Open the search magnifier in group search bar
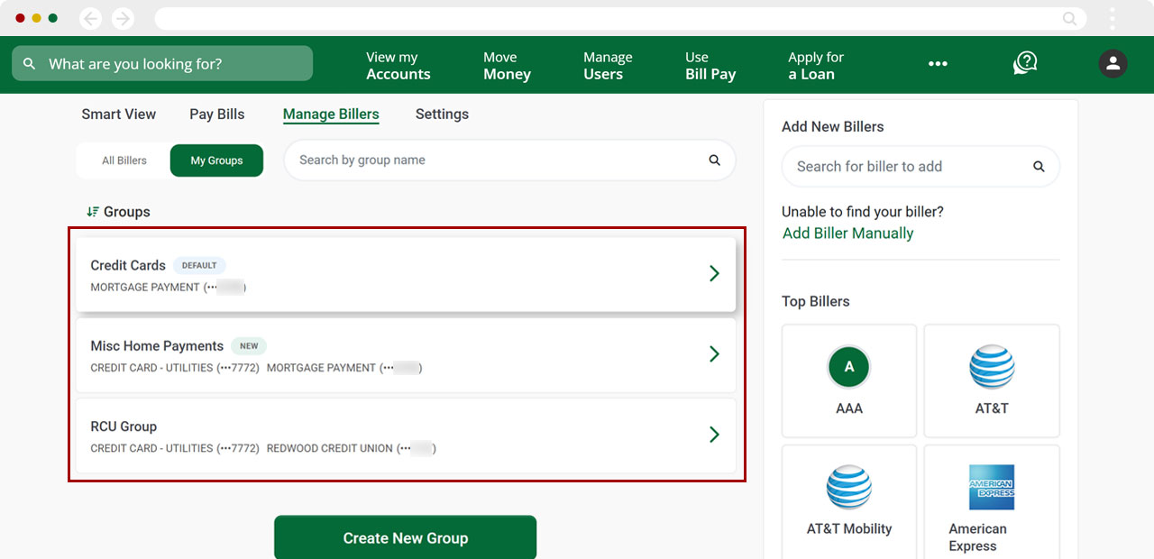This screenshot has height=559, width=1154. (714, 160)
